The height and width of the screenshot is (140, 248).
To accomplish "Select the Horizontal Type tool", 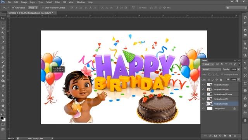I will [x=3, y=91].
